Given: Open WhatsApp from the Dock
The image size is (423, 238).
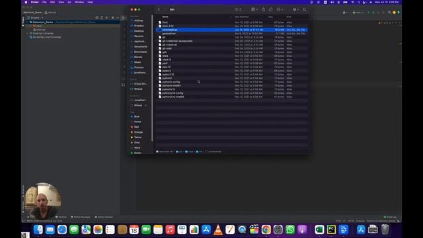Looking at the screenshot, I should click(290, 229).
